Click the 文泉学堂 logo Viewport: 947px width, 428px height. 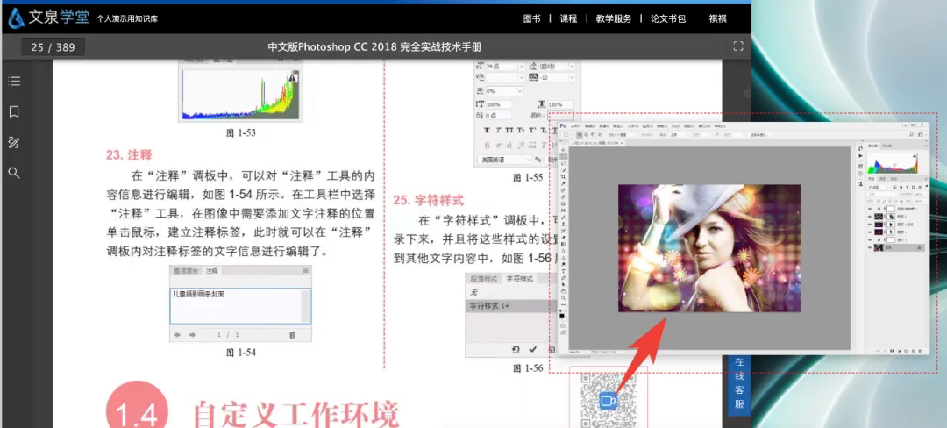point(49,18)
